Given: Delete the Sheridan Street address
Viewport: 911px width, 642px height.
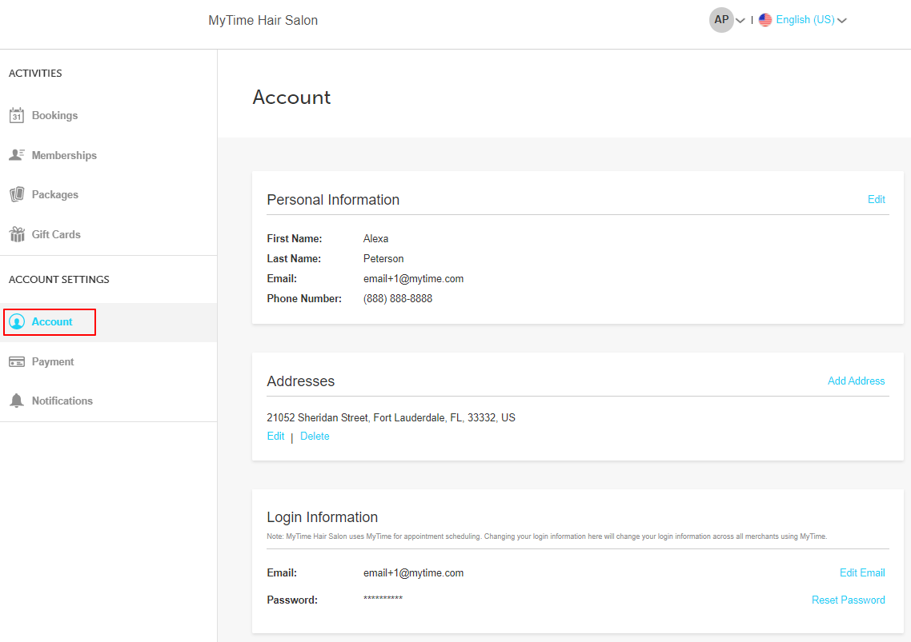Looking at the screenshot, I should click(x=315, y=436).
